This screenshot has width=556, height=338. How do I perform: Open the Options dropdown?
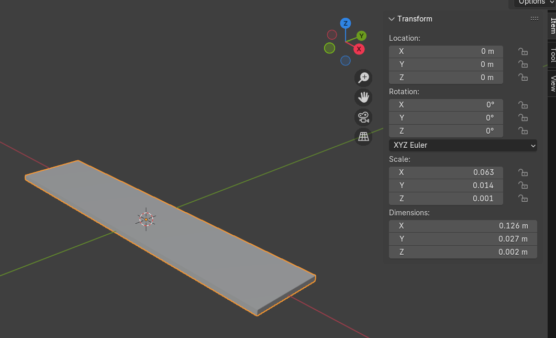(x=533, y=3)
